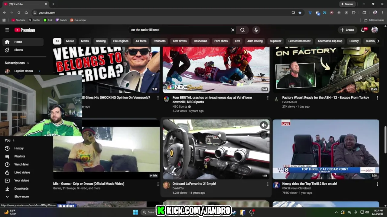This screenshot has height=217, width=387.
Task: Click the search magnifier button
Action: point(242,30)
